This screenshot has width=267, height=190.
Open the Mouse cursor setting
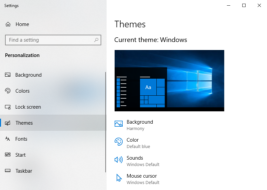(137, 179)
